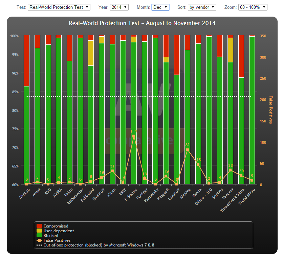This screenshot has height=257, width=282.
Task: Click the Fortinet vendor label
Action: (142, 194)
